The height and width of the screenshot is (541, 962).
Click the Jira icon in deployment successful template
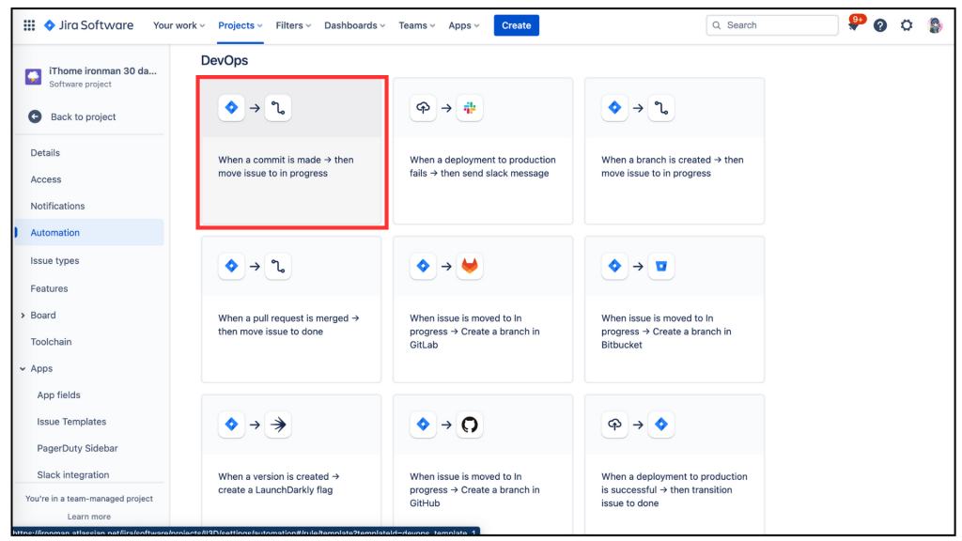(660, 425)
